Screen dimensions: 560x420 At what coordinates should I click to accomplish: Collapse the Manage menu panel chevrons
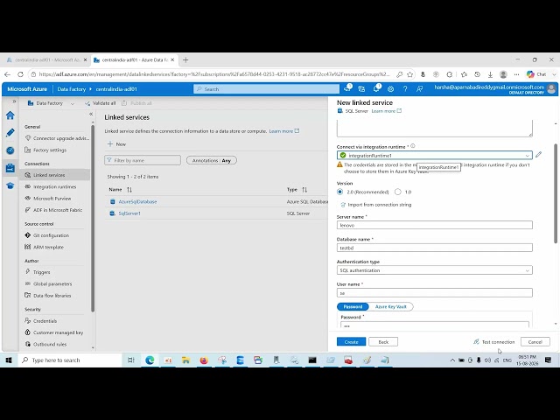click(91, 114)
